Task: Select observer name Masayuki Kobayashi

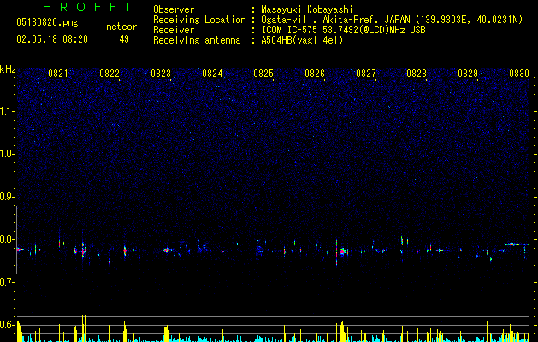Action: coord(307,9)
